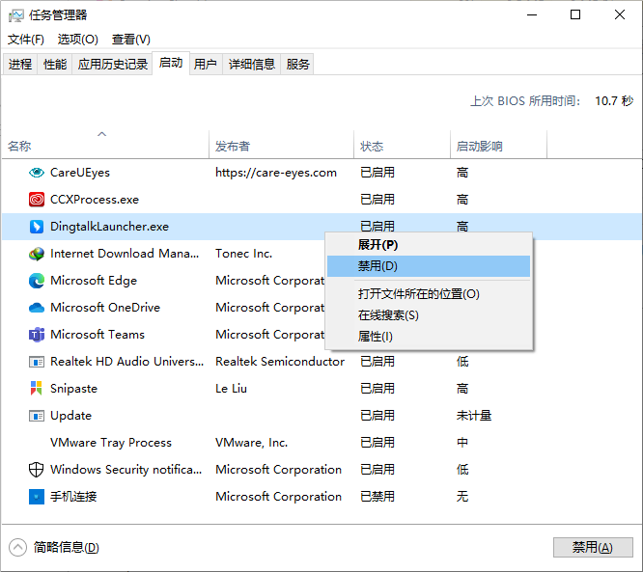Choose 打开文件所在的位置(O) in context menu
The height and width of the screenshot is (572, 643).
point(429,294)
